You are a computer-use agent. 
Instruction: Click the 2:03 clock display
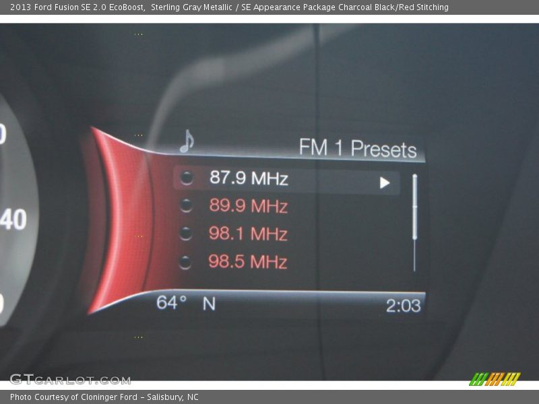[x=403, y=306]
